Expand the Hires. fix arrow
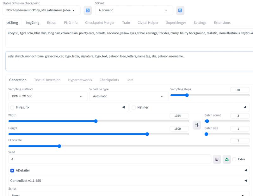This screenshot has height=196, width=253. pyautogui.click(x=123, y=107)
